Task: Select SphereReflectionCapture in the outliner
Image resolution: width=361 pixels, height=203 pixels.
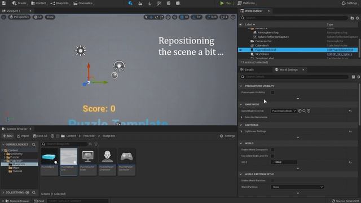Action: (273, 37)
